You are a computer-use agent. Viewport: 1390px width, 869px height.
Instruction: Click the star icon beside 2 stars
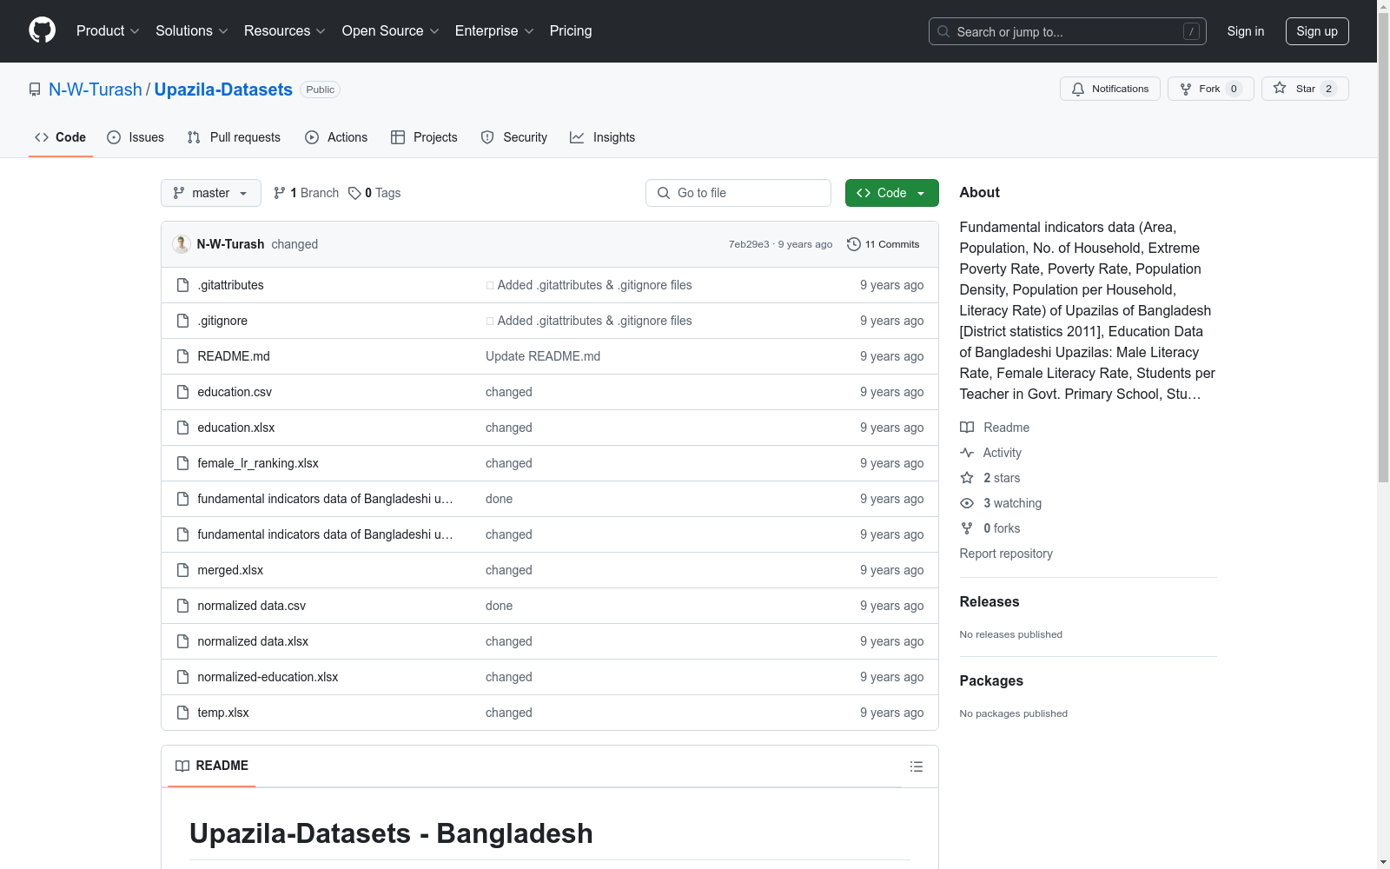967,478
